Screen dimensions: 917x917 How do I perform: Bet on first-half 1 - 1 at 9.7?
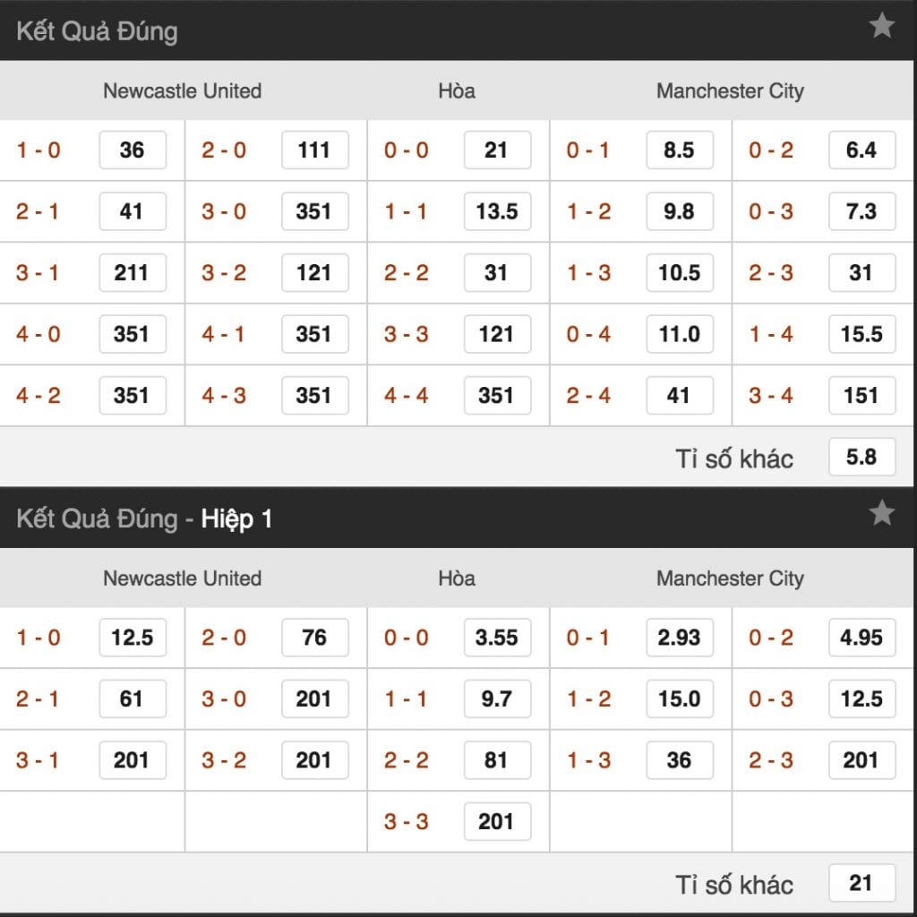(496, 698)
